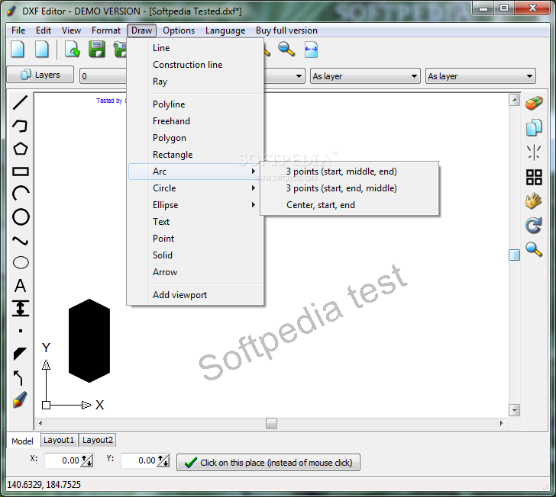Select the Polyline tool icon
556x497 pixels.
[x=20, y=126]
